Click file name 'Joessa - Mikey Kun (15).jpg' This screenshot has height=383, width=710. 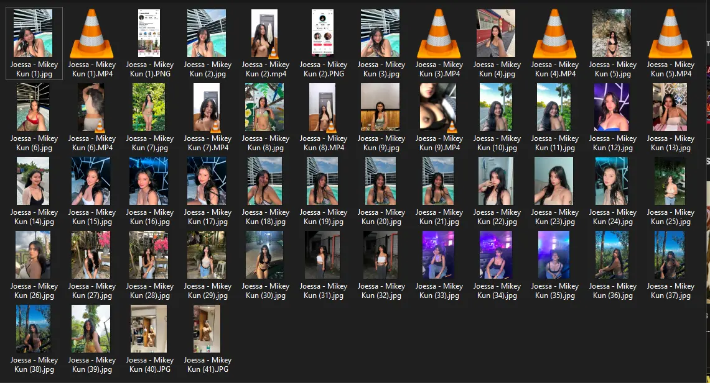coord(92,217)
